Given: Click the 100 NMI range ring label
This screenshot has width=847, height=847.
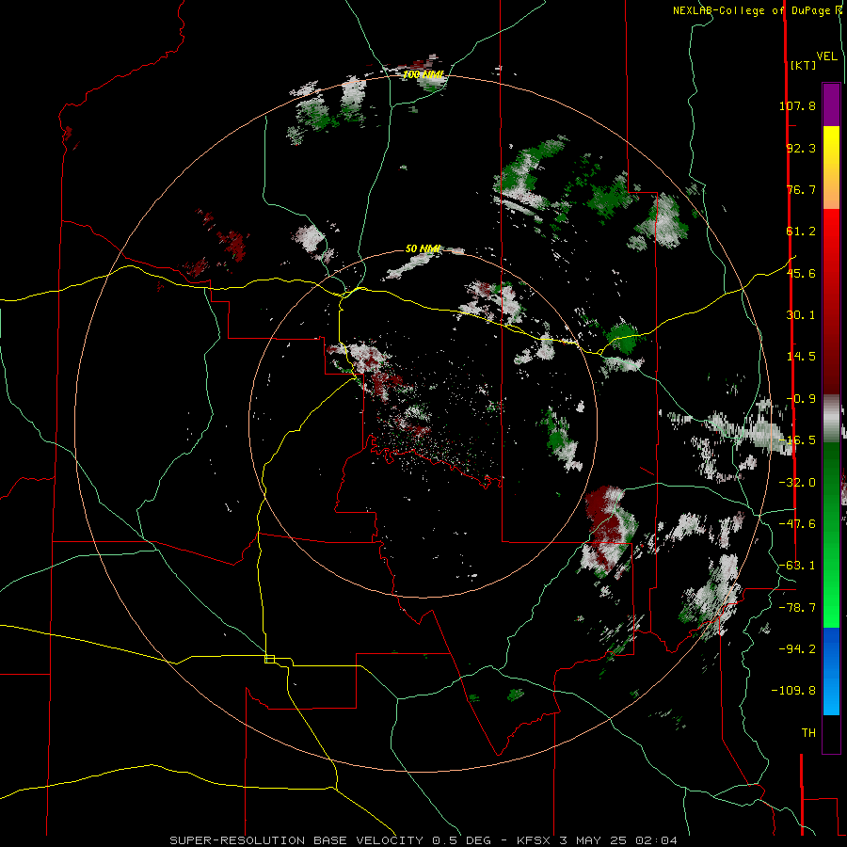Looking at the screenshot, I should pyautogui.click(x=423, y=74).
